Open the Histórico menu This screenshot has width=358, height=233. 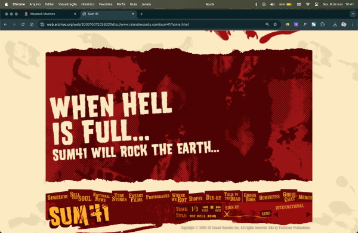point(88,4)
